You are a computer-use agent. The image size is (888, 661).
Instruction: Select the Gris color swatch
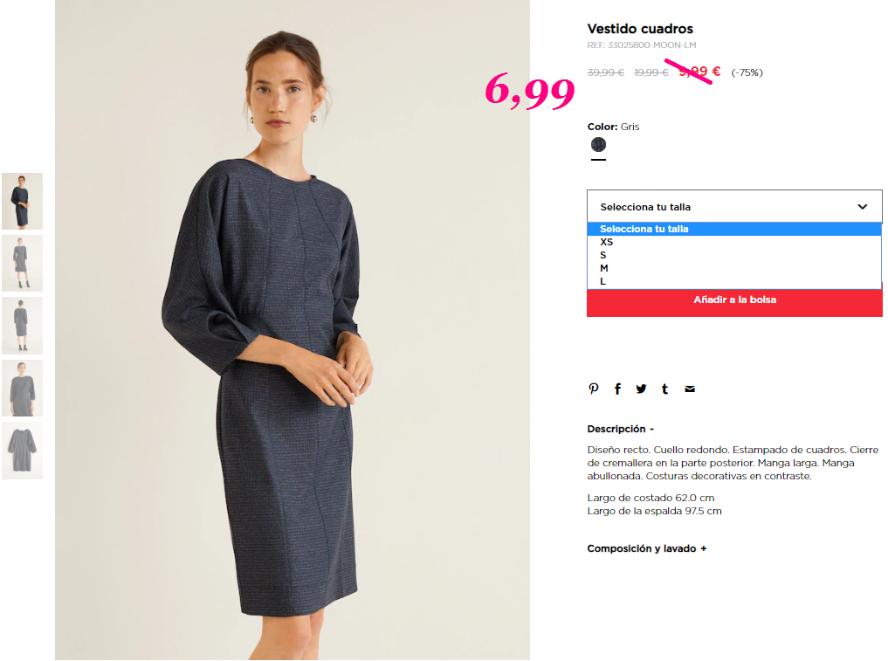click(598, 145)
